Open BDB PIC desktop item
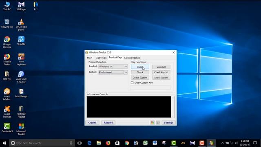The image size is (261, 147). [x=7, y=76]
